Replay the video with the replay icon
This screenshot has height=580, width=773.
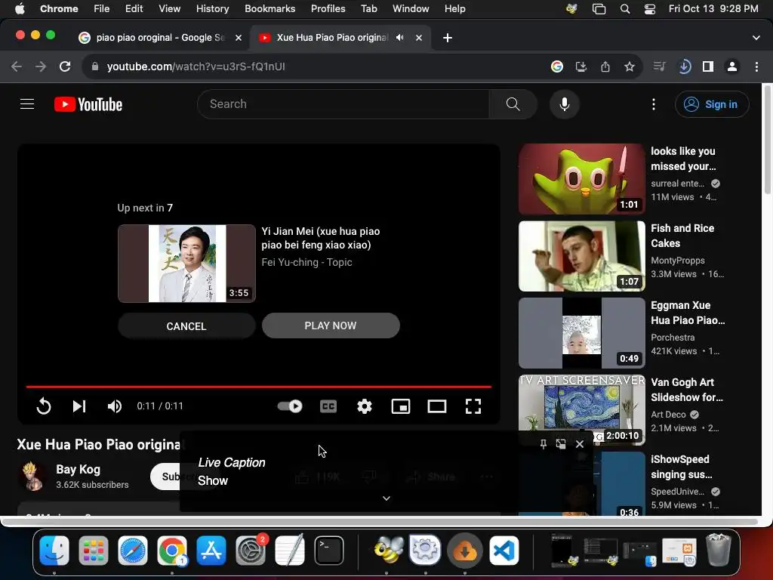click(43, 406)
